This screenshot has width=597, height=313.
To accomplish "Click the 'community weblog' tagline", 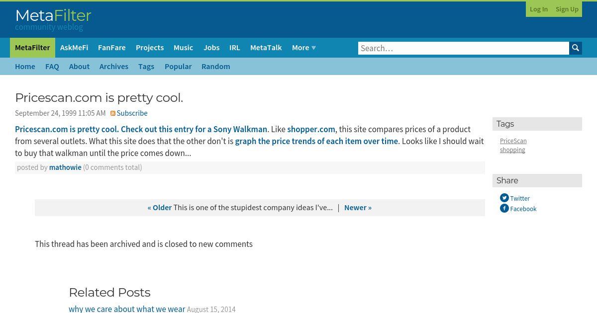I will 49,27.
